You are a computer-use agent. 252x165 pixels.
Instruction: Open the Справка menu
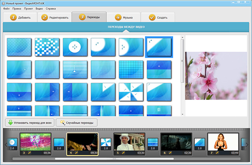point(50,8)
